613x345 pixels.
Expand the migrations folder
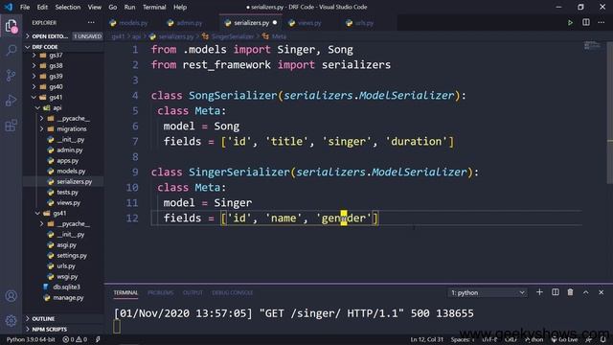pos(72,129)
